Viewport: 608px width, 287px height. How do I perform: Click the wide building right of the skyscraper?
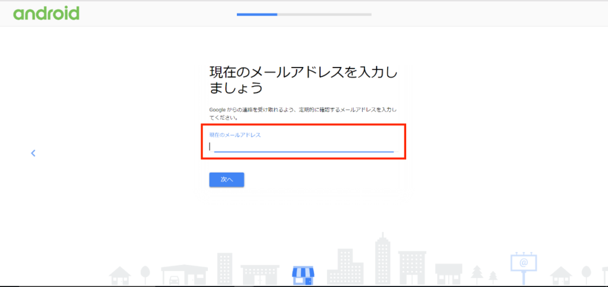412,268
